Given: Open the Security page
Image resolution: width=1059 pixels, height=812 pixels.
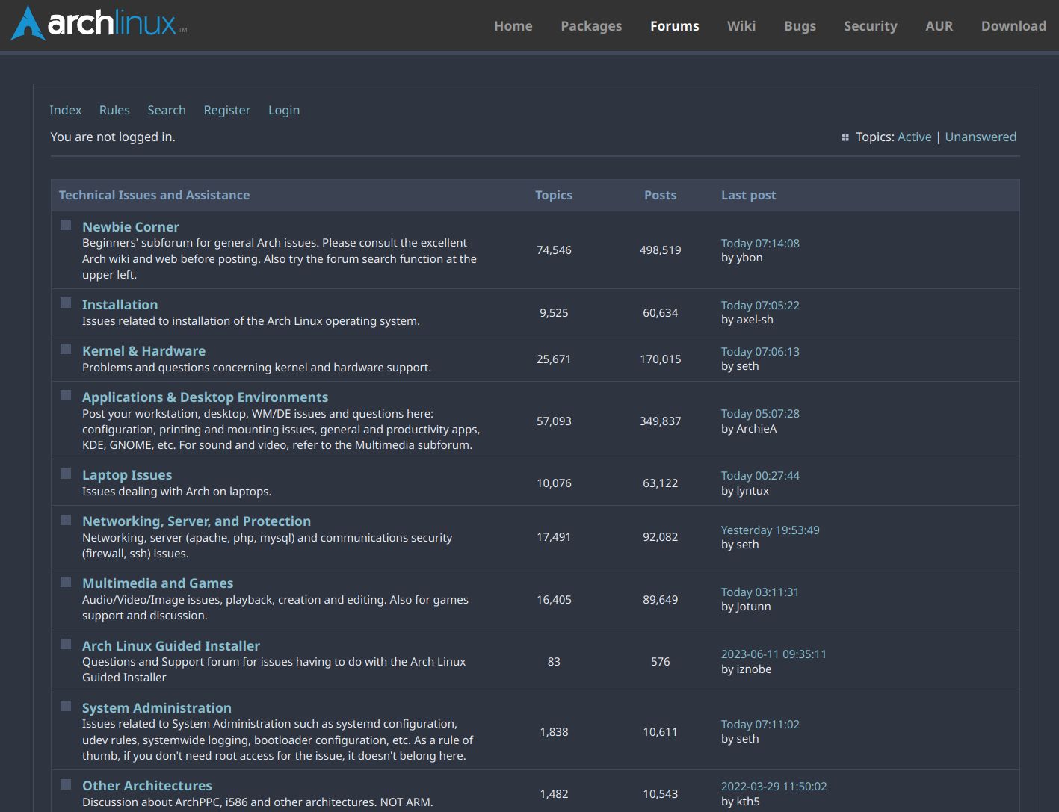Looking at the screenshot, I should [871, 26].
